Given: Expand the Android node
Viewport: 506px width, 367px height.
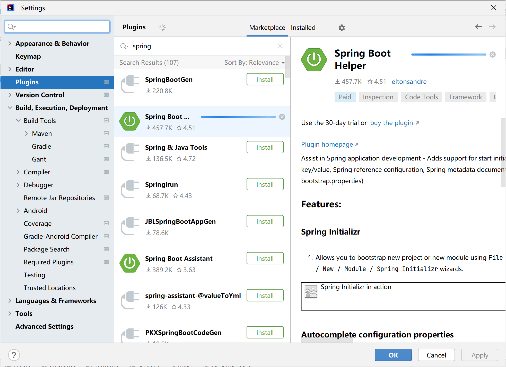Looking at the screenshot, I should tap(18, 211).
